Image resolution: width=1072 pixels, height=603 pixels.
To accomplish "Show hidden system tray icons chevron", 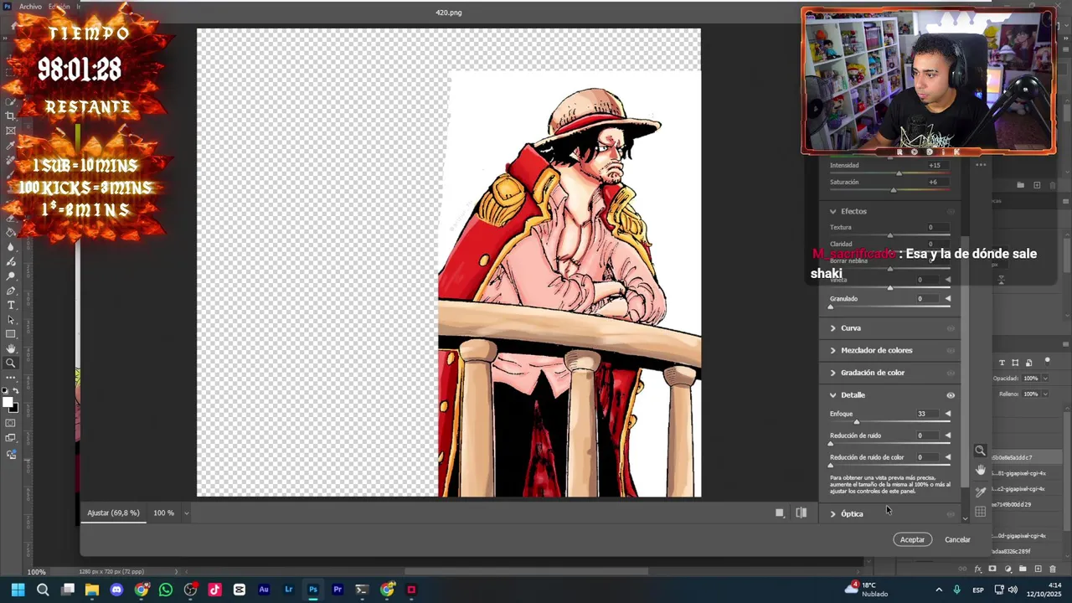I will (938, 590).
